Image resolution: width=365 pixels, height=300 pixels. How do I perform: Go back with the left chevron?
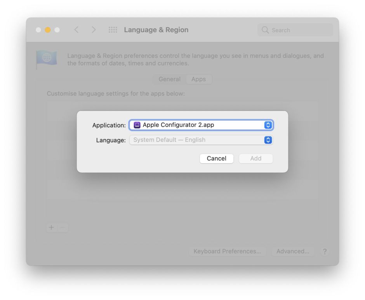coord(76,30)
